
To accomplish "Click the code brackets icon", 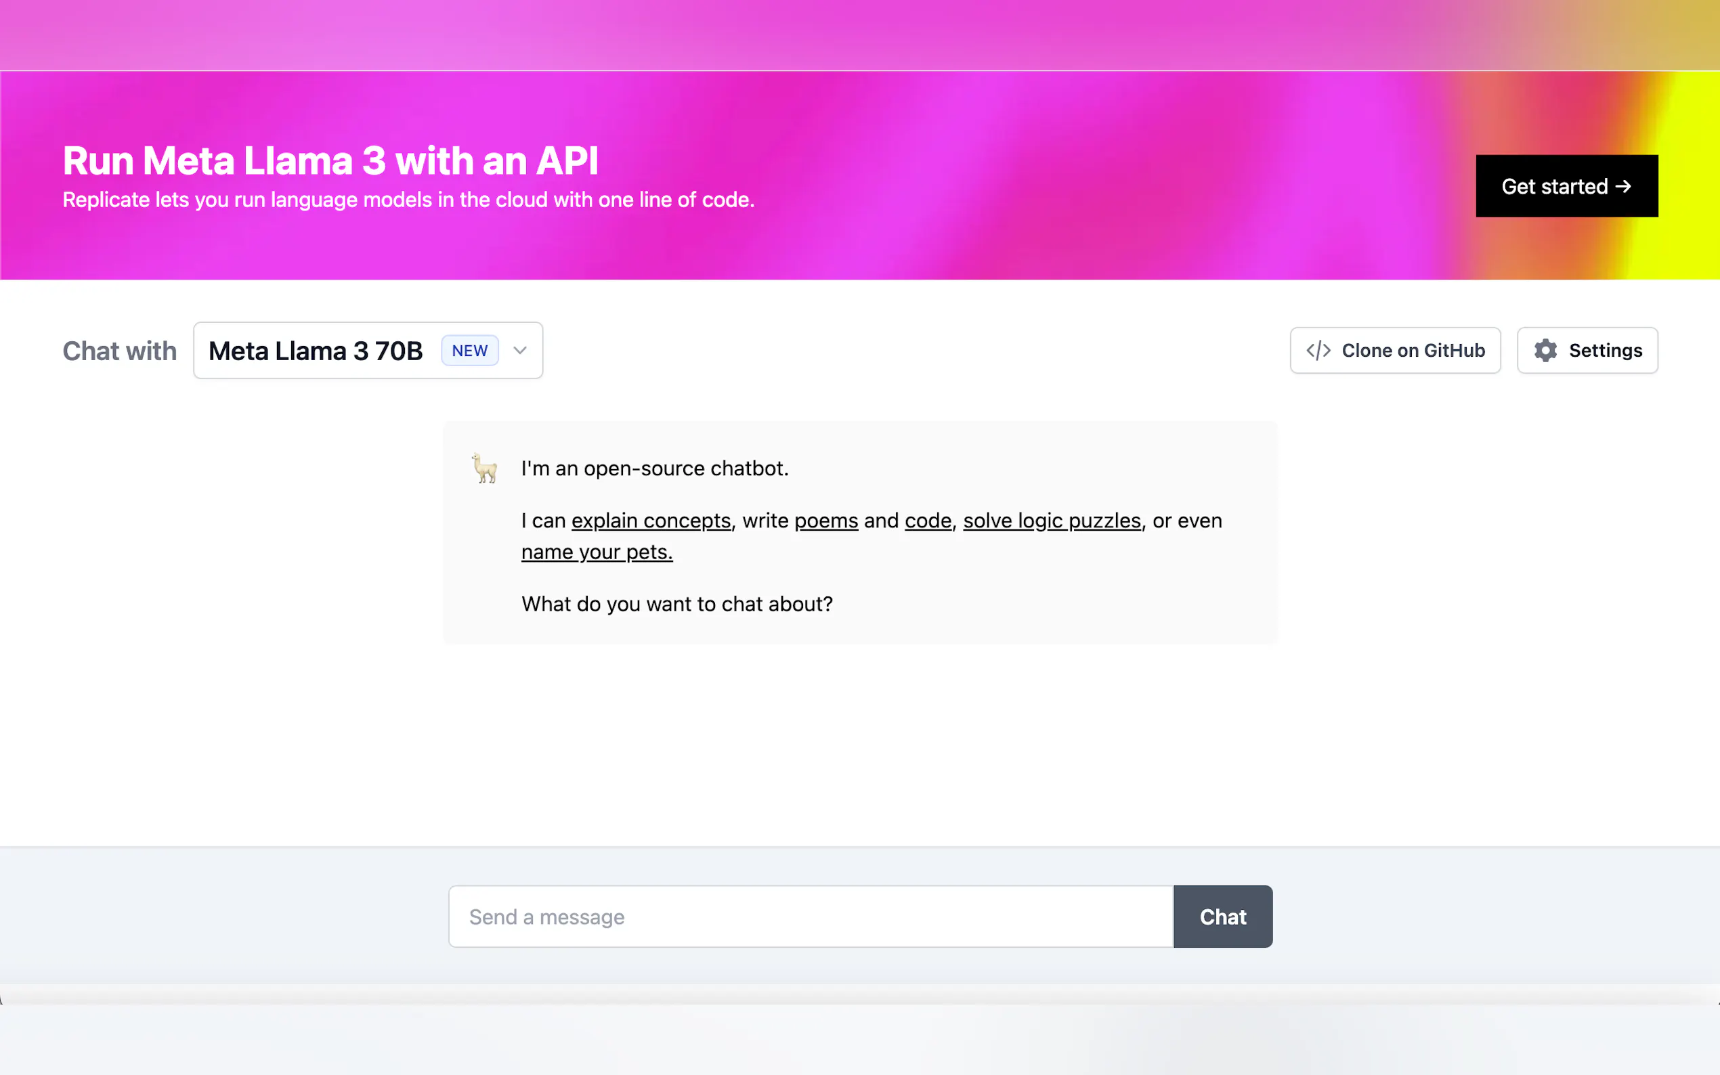I will pos(1318,351).
